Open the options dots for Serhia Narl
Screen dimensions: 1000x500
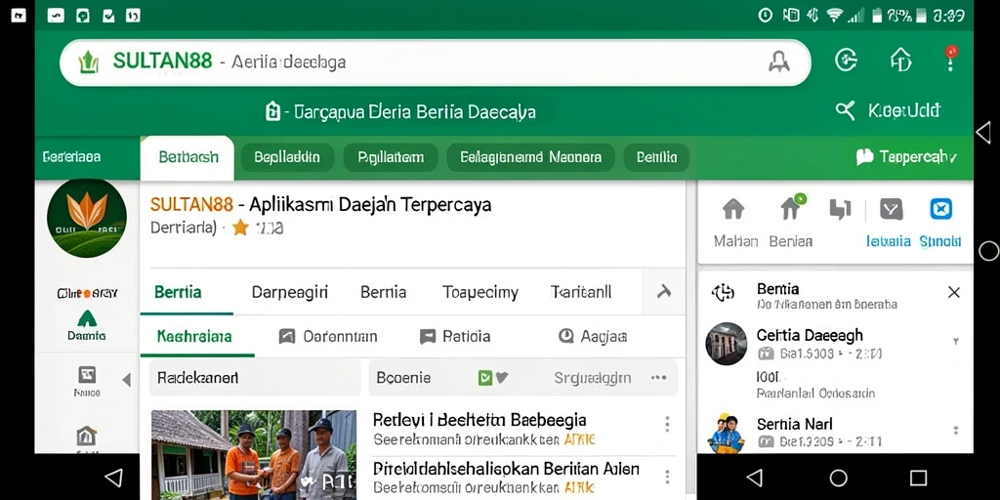(x=955, y=431)
